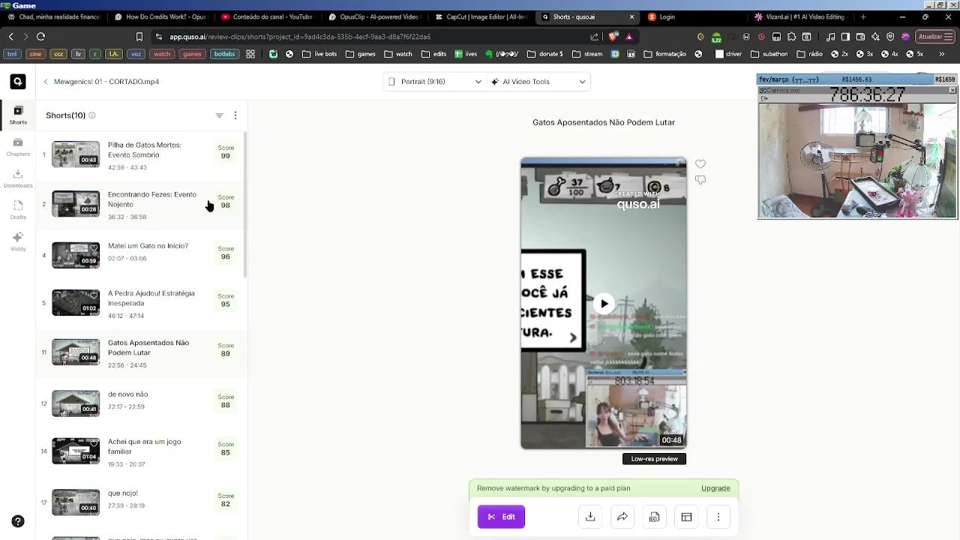Download the selected short clip
The width and height of the screenshot is (960, 540).
[590, 517]
